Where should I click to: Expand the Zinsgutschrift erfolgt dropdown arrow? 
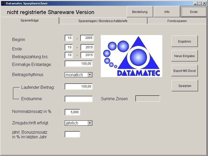[90, 123]
